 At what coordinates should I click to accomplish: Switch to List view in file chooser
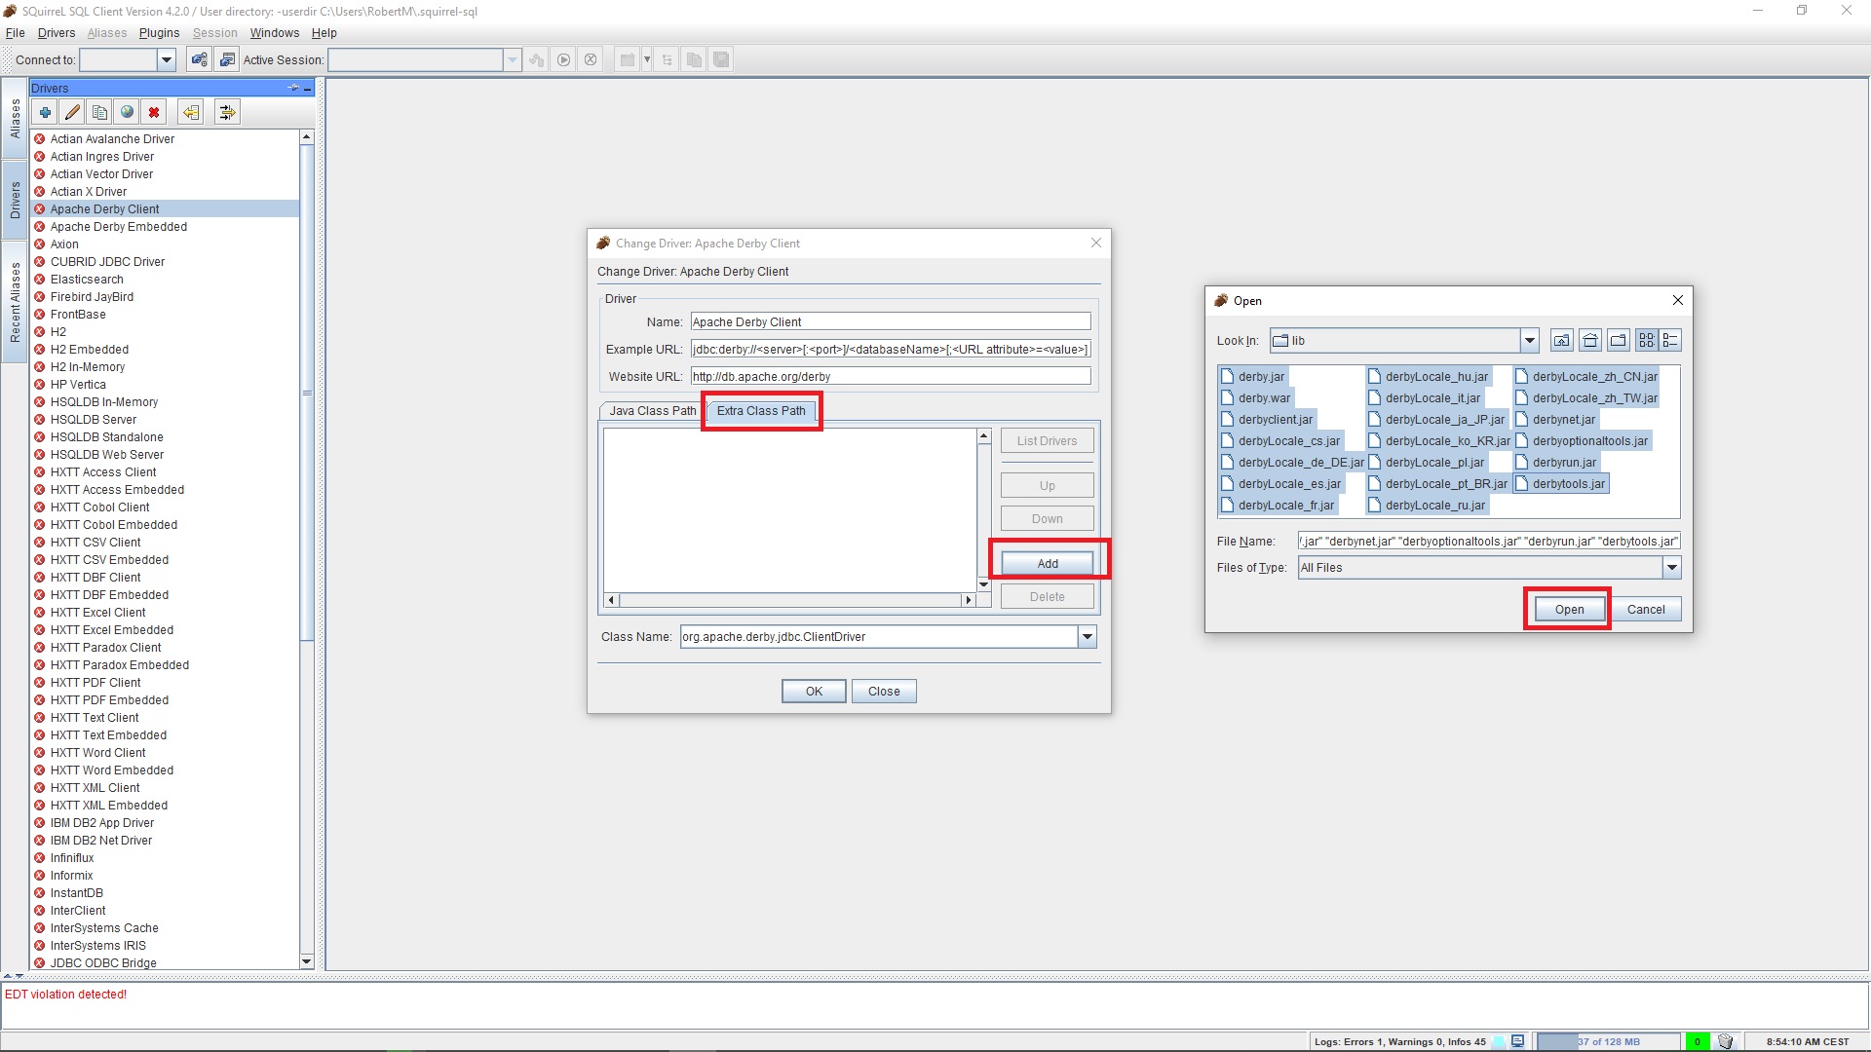pyautogui.click(x=1647, y=341)
